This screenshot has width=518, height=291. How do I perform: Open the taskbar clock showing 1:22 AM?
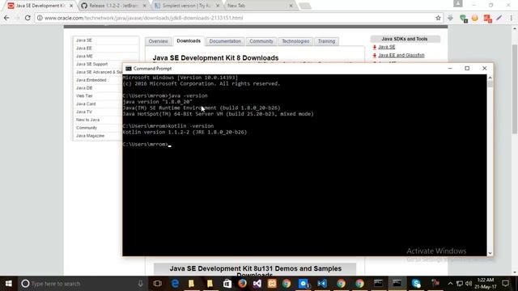click(x=486, y=284)
